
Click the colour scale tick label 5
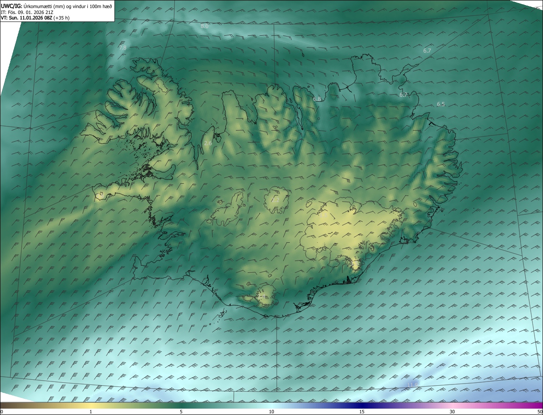click(181, 412)
